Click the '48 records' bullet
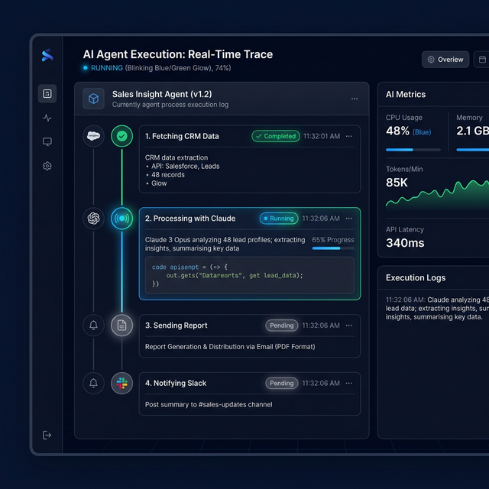489x489 pixels. click(x=168, y=175)
